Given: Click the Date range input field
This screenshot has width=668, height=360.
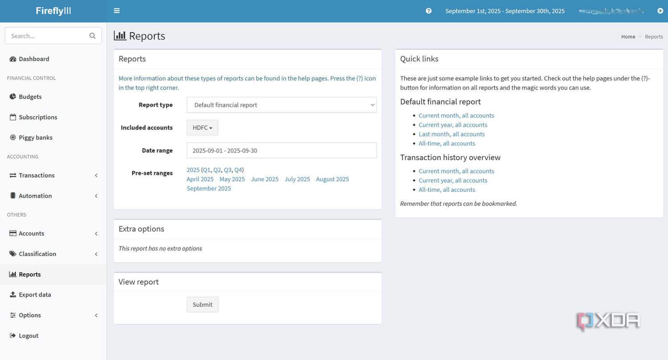Looking at the screenshot, I should pyautogui.click(x=281, y=150).
